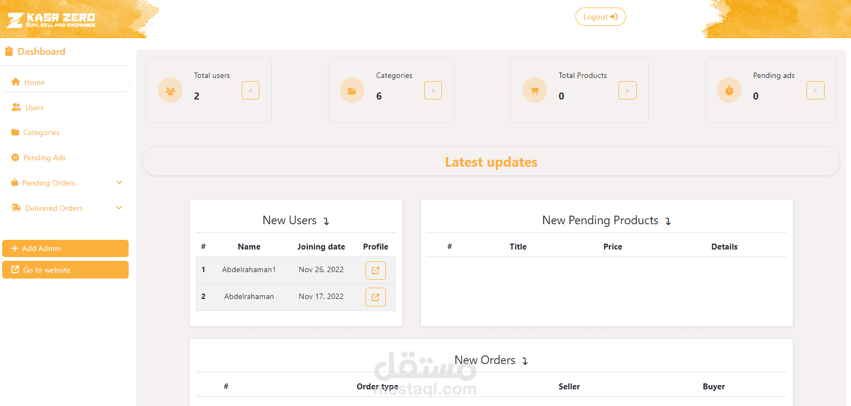
Task: Click the Total Products cart icon
Action: tap(534, 91)
